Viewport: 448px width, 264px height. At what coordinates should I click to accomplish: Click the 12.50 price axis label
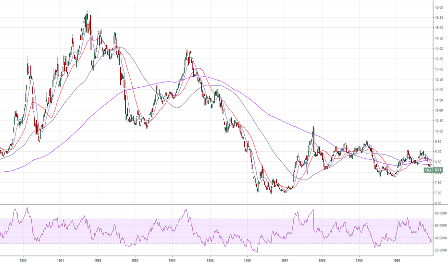tap(439, 79)
